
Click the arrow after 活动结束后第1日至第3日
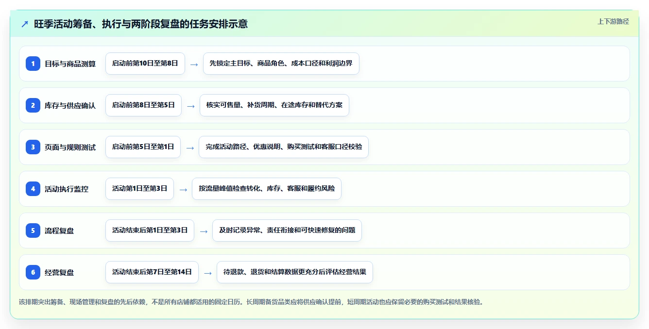204,231
